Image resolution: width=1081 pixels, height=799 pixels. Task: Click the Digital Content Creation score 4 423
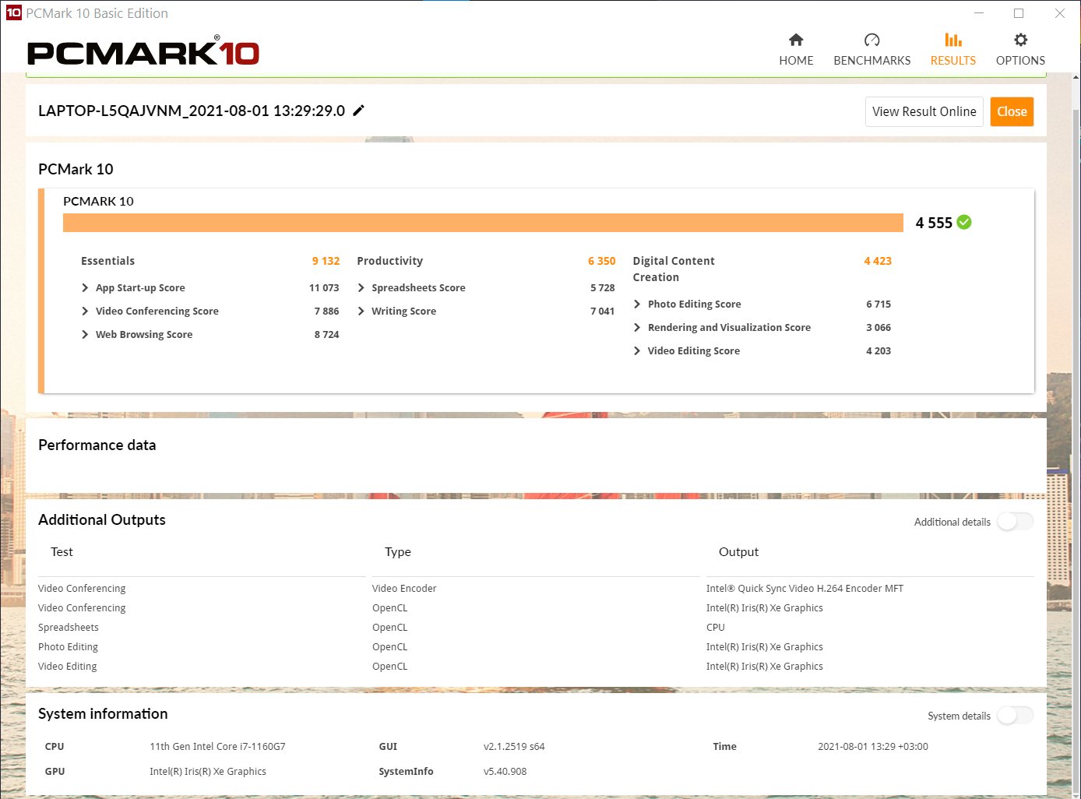point(878,261)
